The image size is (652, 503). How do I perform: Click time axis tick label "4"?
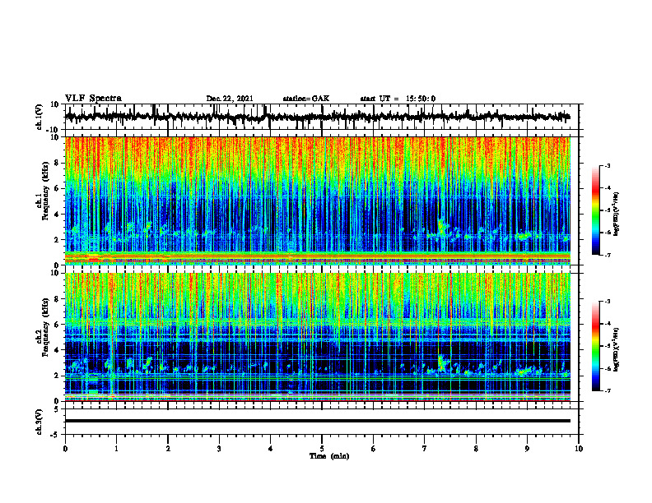(271, 449)
